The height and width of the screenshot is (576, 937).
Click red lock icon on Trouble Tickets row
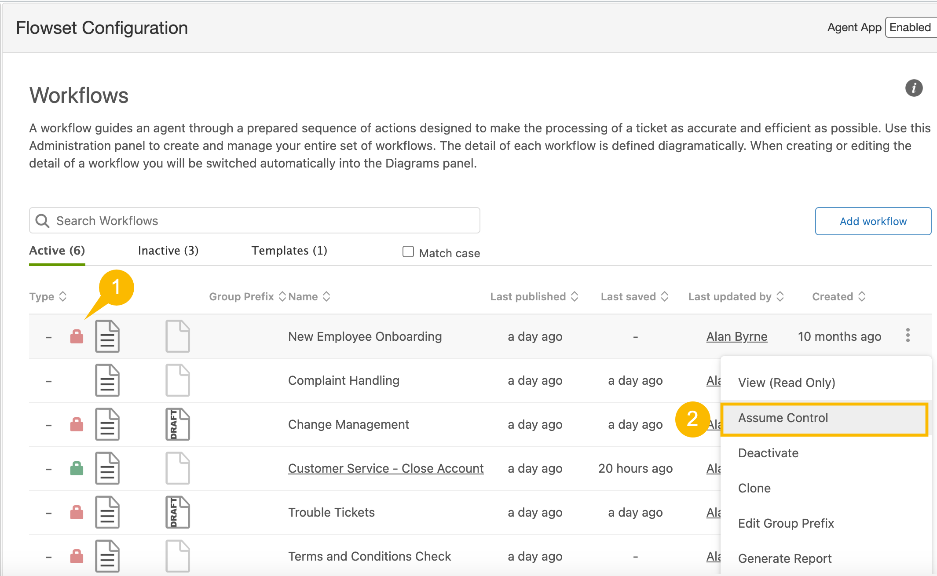pyautogui.click(x=77, y=512)
